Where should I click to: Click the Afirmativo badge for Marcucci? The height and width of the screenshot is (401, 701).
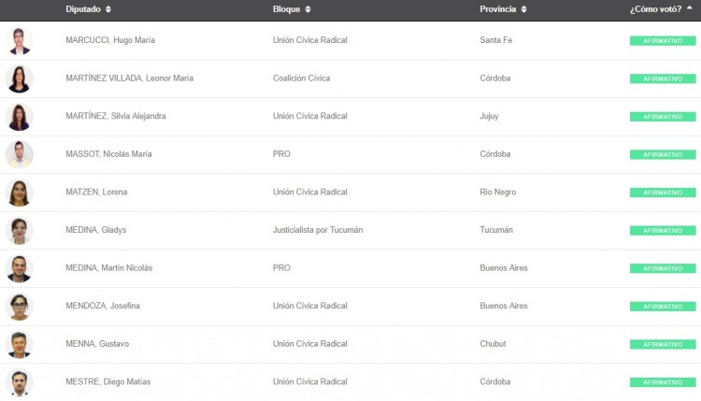[x=663, y=41]
